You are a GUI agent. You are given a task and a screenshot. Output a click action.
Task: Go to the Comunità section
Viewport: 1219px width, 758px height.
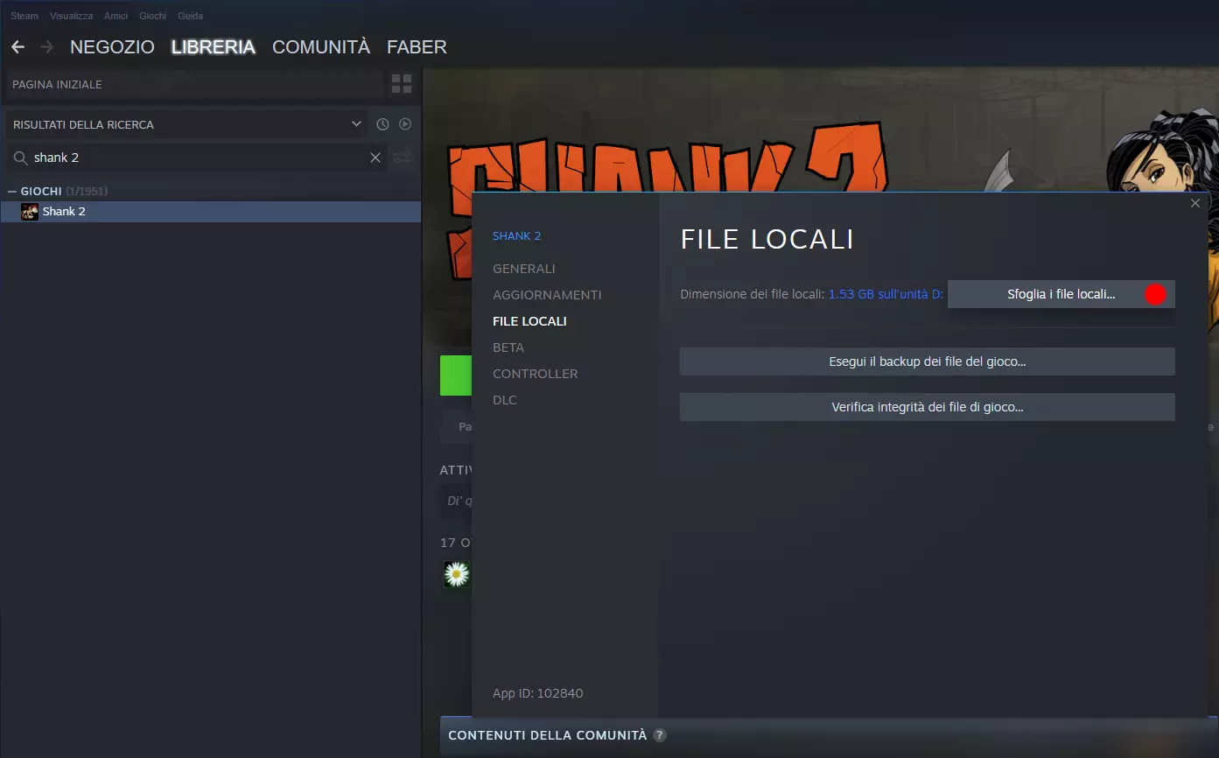(x=321, y=47)
